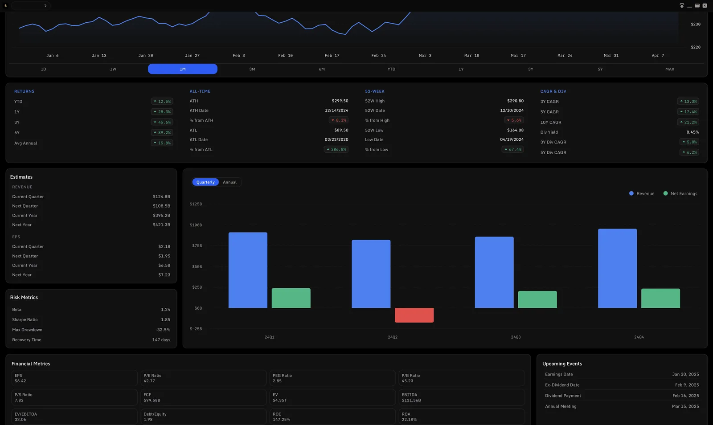Toggle the Net Earnings legend series

[680, 193]
